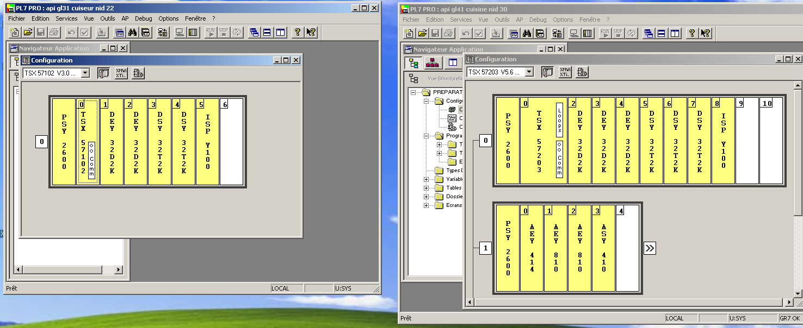Viewport: 803px width, 328px height.
Task: Open the Services menu in gl41 cuisine window
Action: (x=461, y=20)
